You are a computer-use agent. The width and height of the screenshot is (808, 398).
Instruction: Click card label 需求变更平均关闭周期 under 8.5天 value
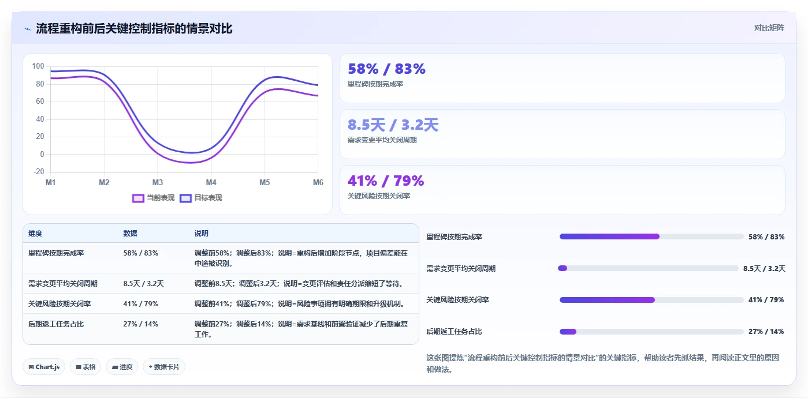[x=382, y=140]
